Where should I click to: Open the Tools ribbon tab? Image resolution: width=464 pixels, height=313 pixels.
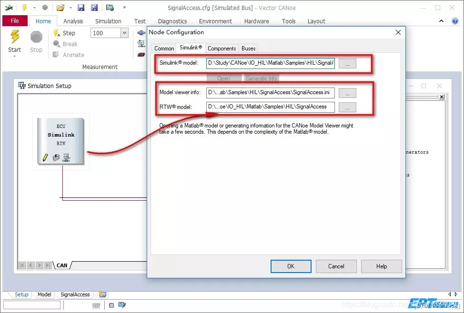click(289, 21)
